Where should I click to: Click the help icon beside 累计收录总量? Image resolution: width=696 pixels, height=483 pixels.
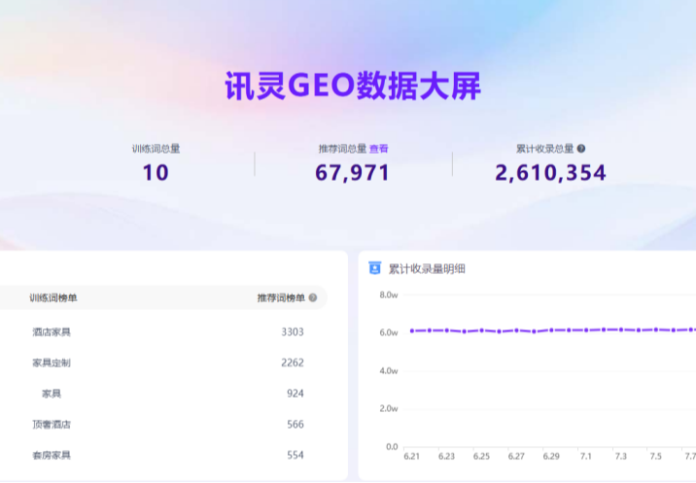580,149
